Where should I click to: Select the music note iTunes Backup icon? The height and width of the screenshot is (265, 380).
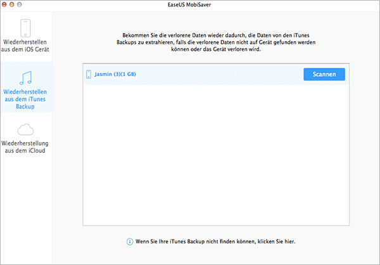point(26,77)
